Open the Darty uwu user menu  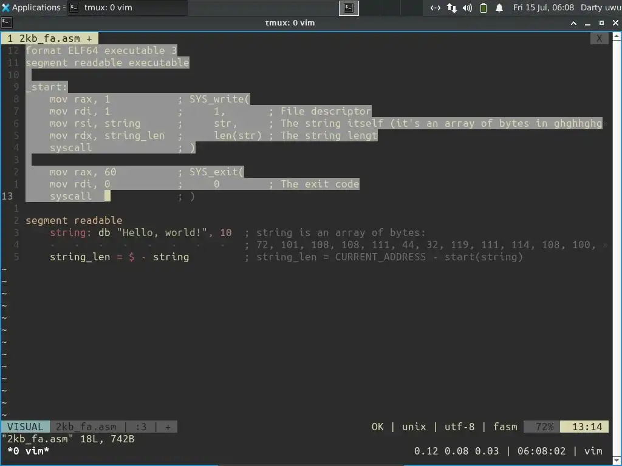(601, 7)
